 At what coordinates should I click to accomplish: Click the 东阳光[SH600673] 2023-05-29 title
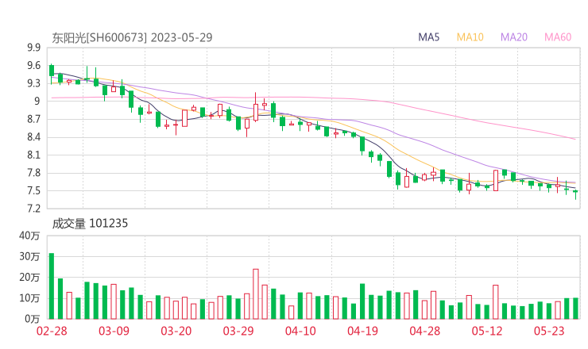click(x=132, y=37)
